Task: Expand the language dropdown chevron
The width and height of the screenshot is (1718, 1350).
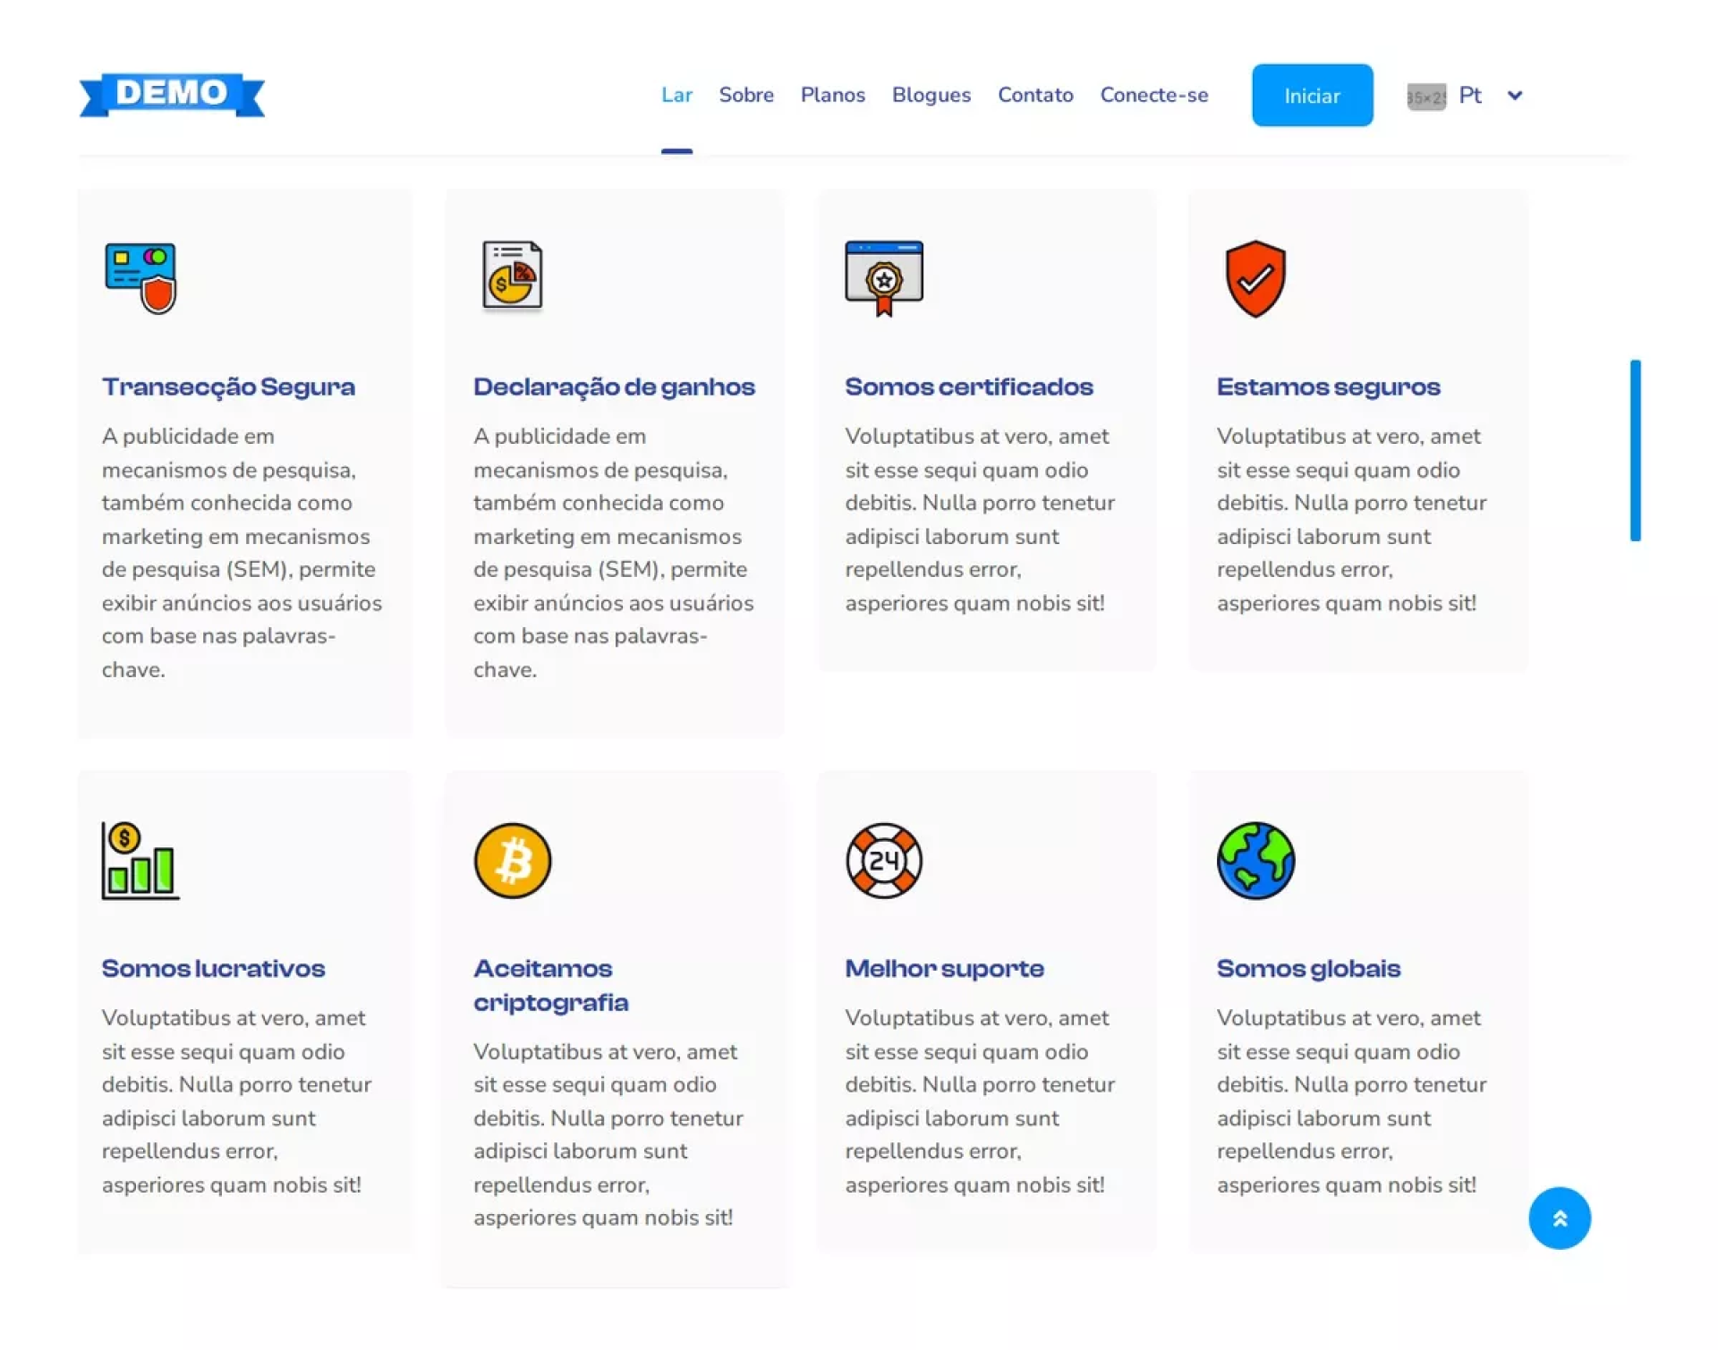Action: pyautogui.click(x=1514, y=96)
